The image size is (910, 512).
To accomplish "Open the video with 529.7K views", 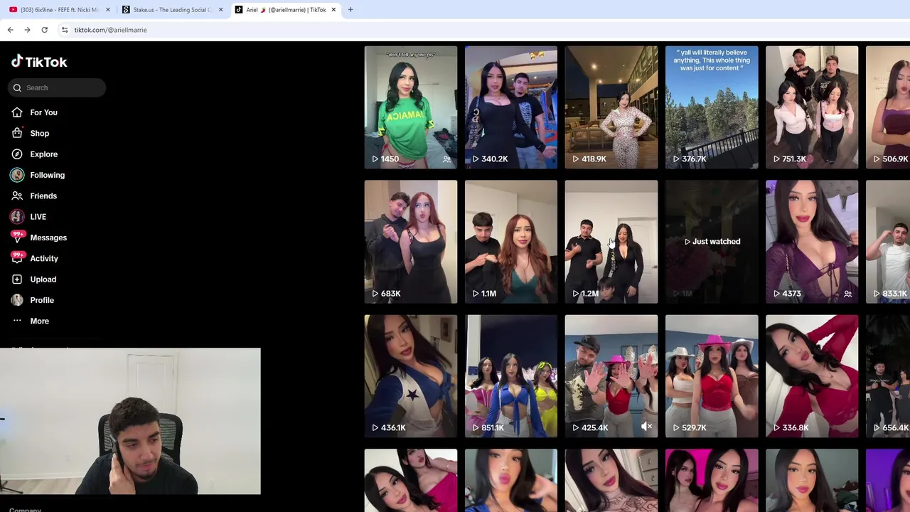I will pyautogui.click(x=712, y=376).
